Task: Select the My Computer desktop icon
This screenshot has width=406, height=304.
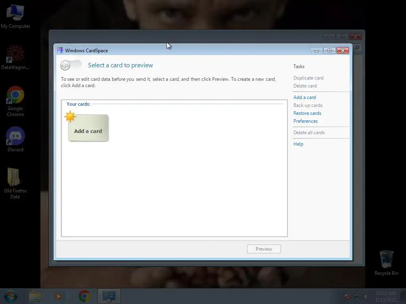Action: 15,16
